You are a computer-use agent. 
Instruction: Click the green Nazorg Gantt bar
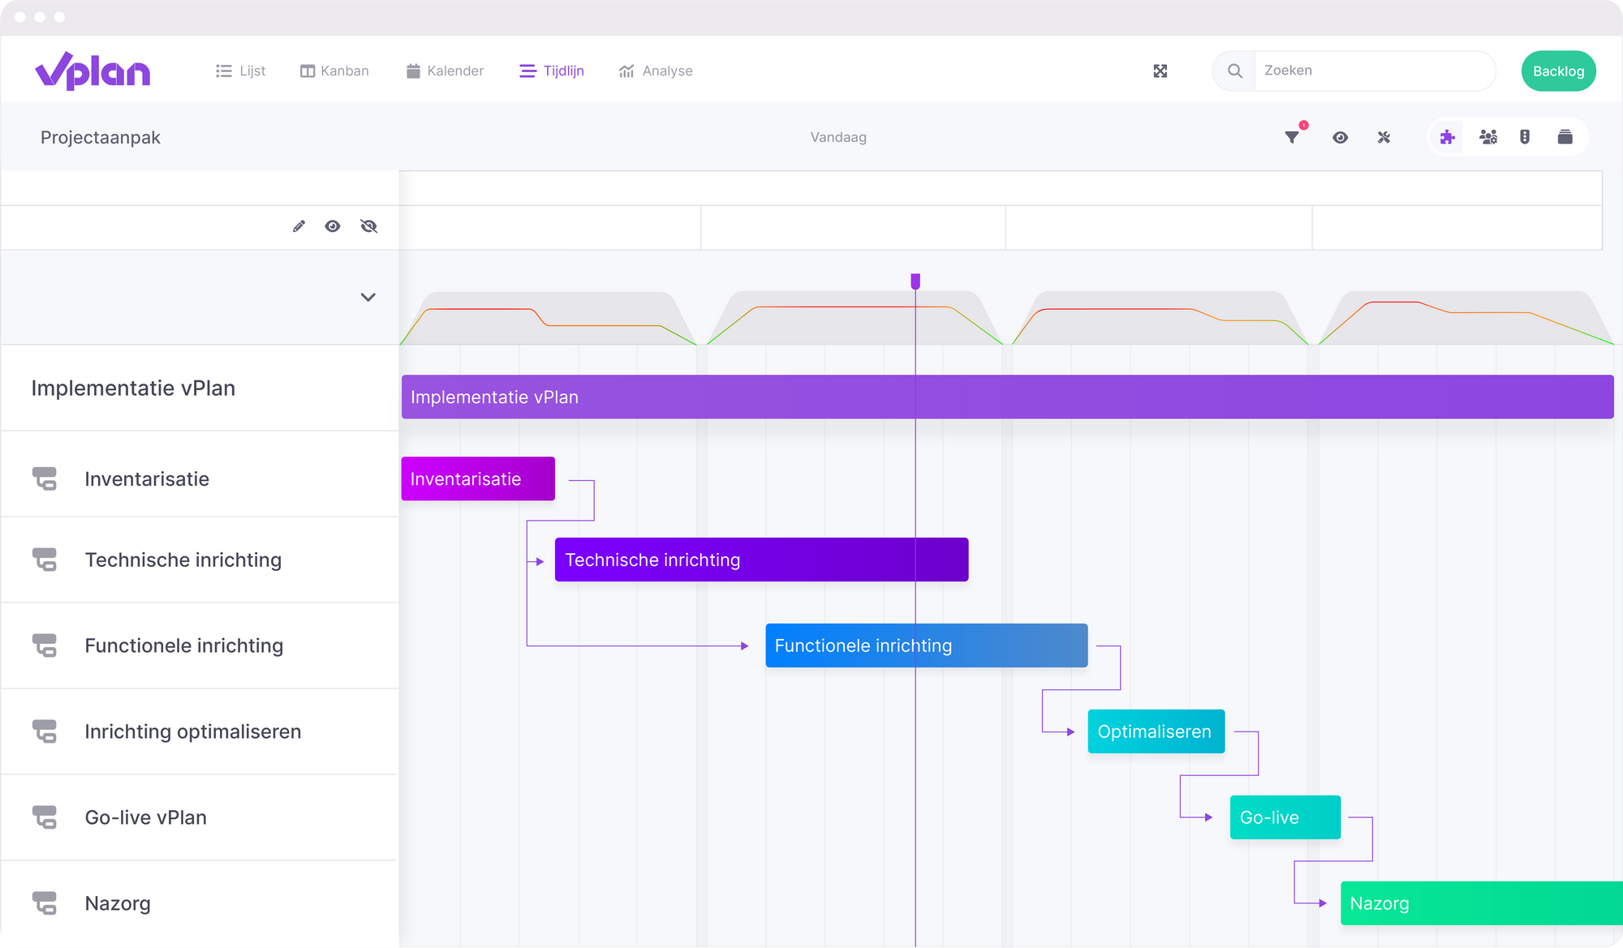pos(1481,903)
